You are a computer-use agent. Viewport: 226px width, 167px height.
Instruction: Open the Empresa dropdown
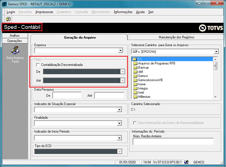tap(120, 50)
